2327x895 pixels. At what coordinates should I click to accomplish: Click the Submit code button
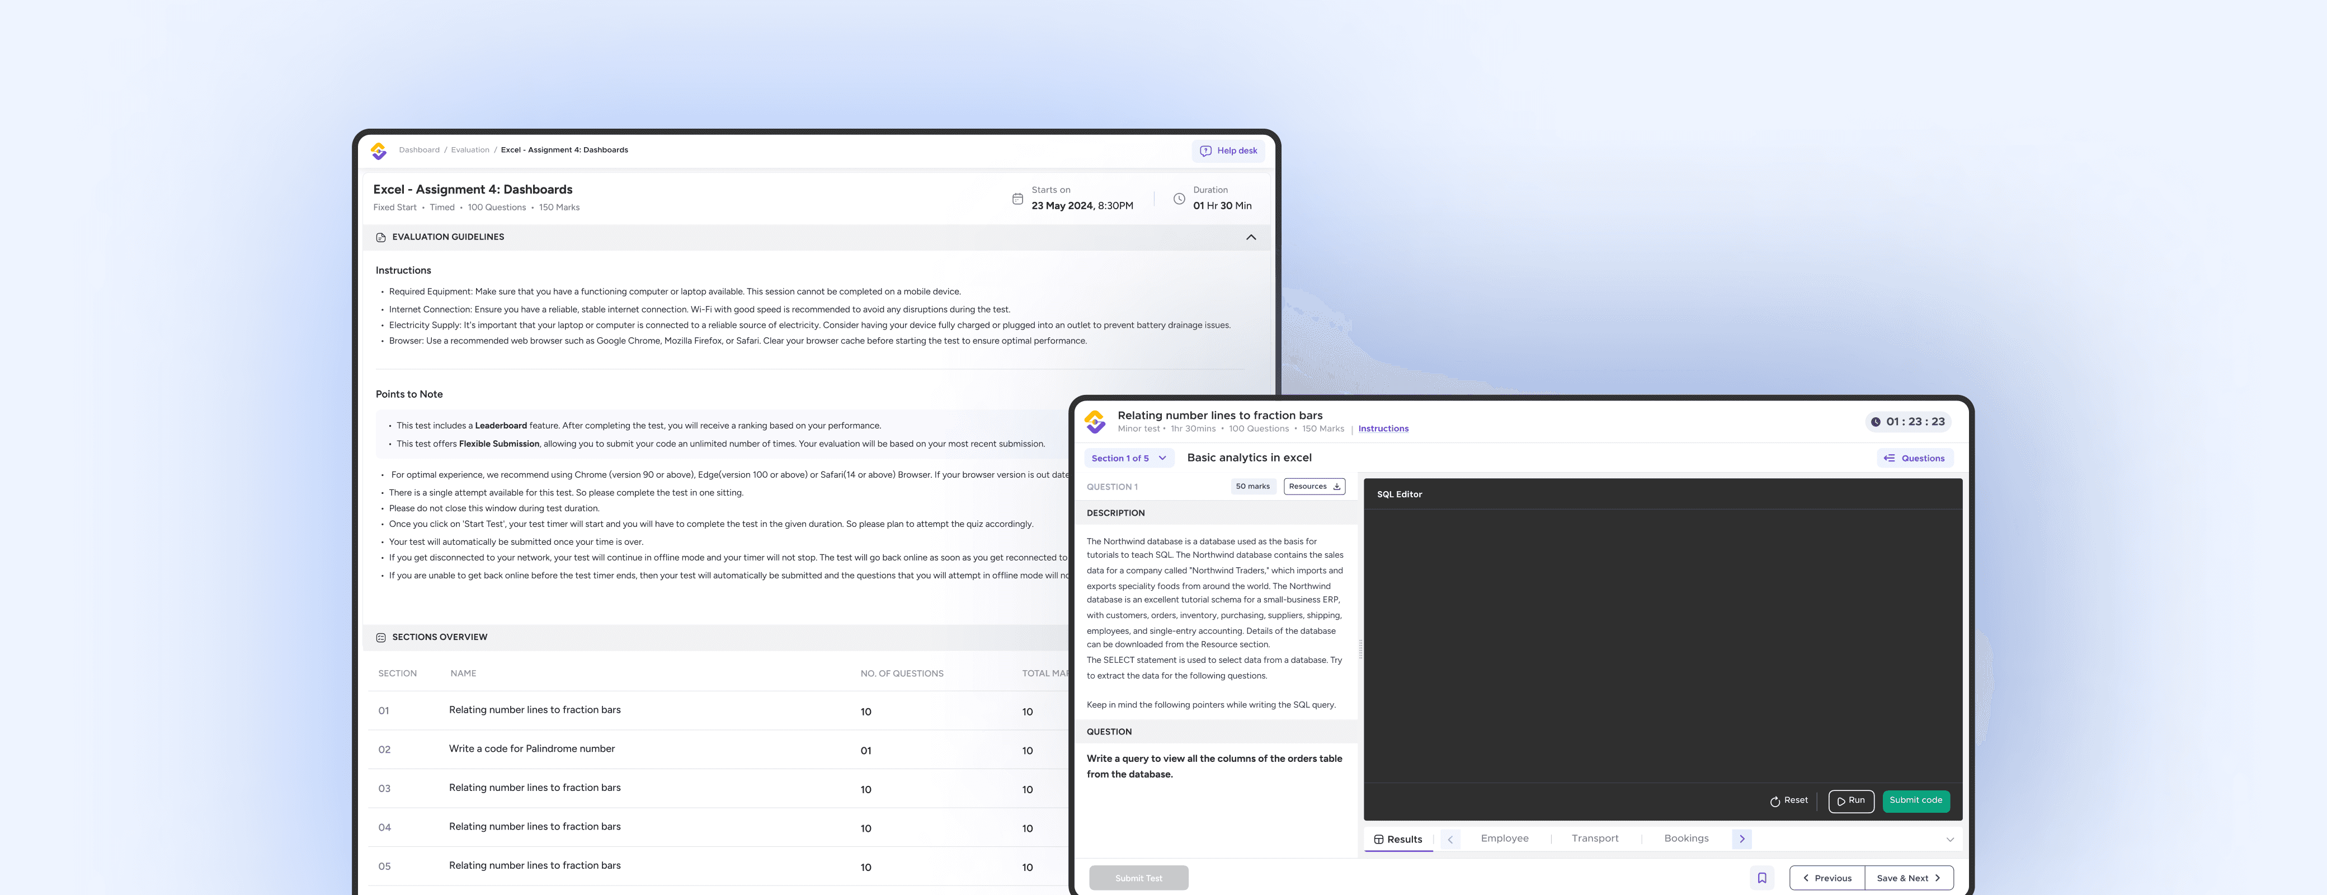(1915, 801)
